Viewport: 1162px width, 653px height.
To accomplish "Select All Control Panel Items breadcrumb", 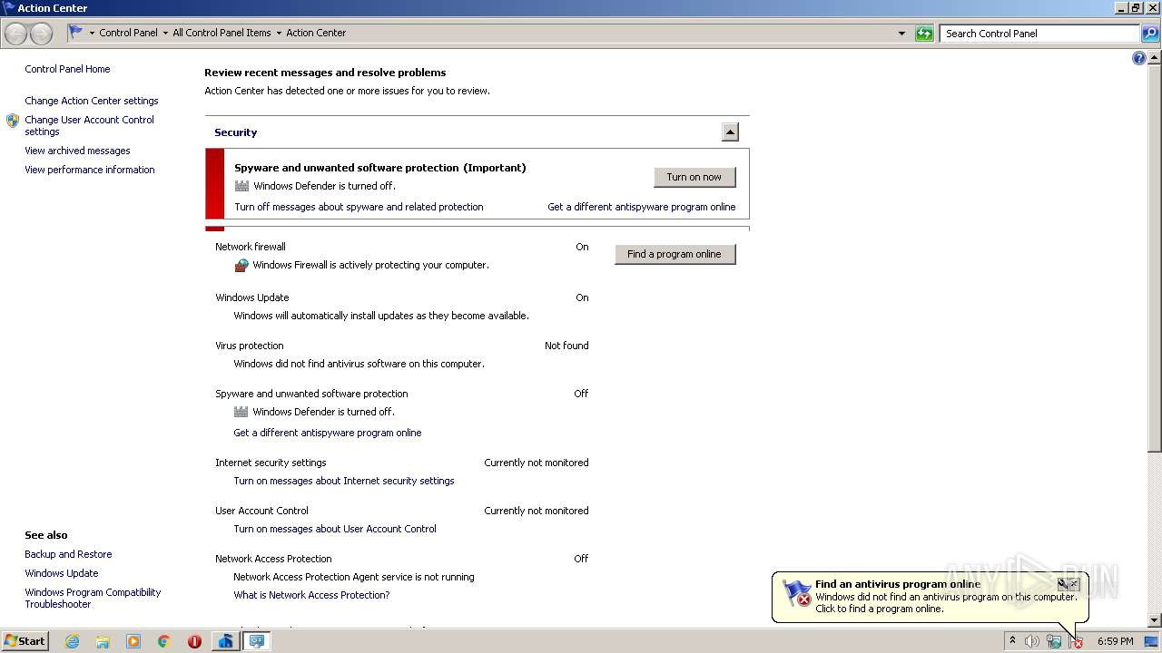I will tap(222, 33).
